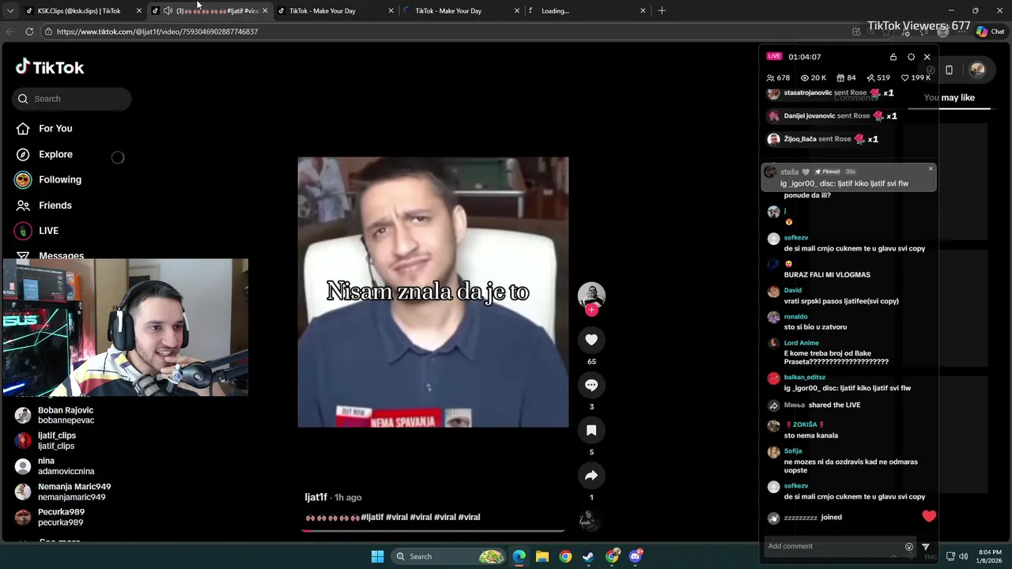Image resolution: width=1012 pixels, height=569 pixels.
Task: Share the video with arrow icon
Action: click(x=591, y=475)
